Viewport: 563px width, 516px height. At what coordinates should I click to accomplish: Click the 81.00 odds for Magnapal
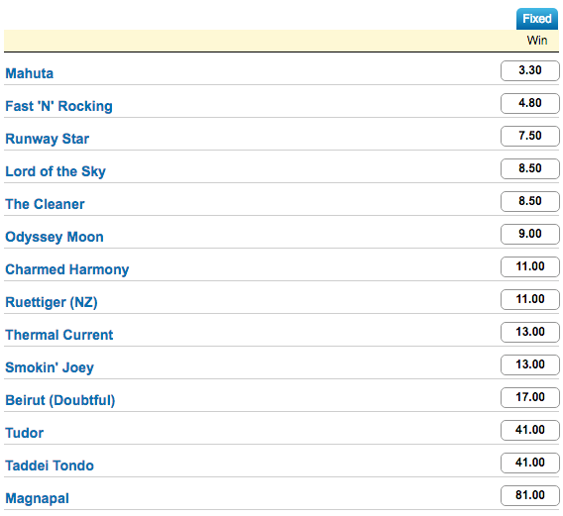[530, 495]
